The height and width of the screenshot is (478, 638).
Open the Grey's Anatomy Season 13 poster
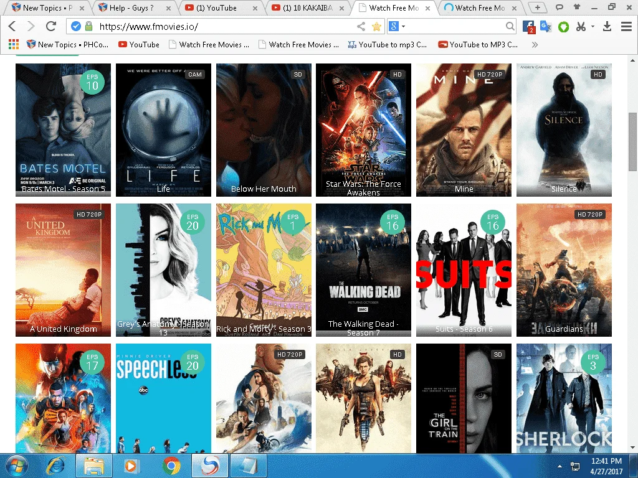click(164, 270)
